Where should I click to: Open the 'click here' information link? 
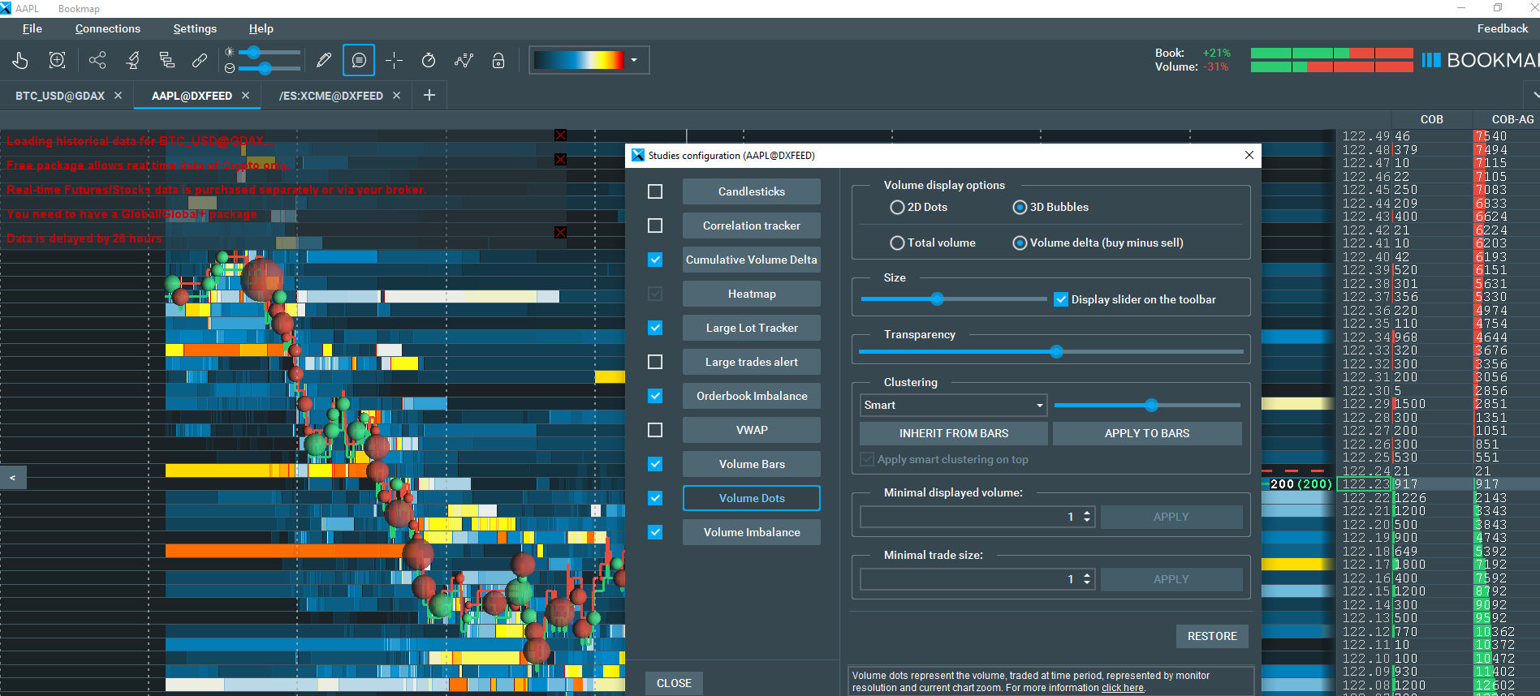point(1122,688)
